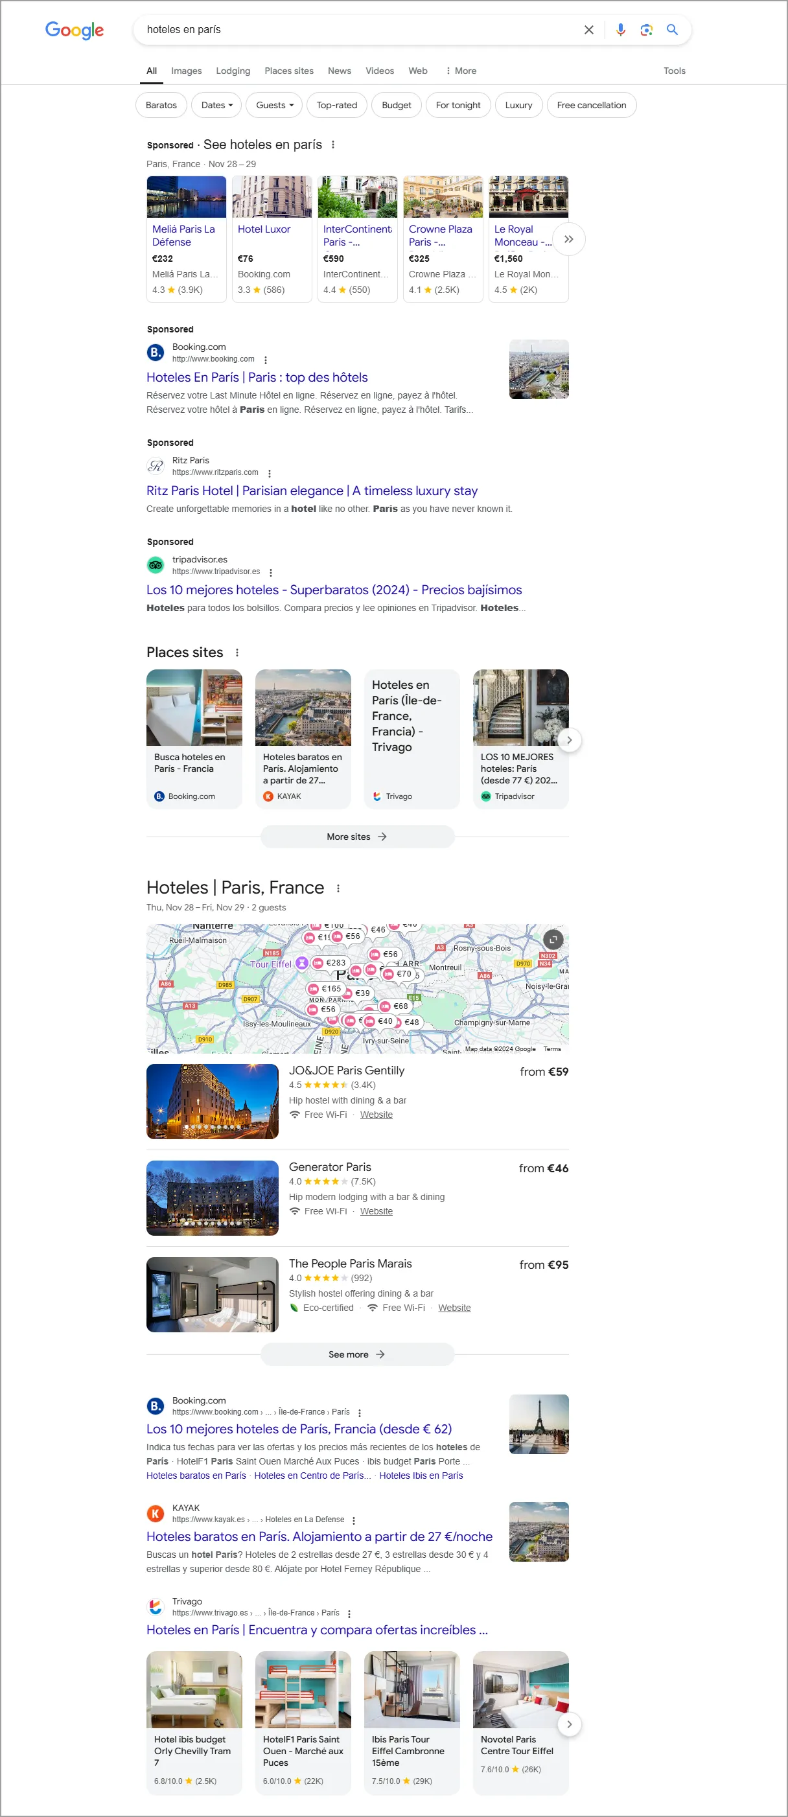Open Los 10 mejores hoteles Superbaratos link
788x1817 pixels.
click(334, 590)
